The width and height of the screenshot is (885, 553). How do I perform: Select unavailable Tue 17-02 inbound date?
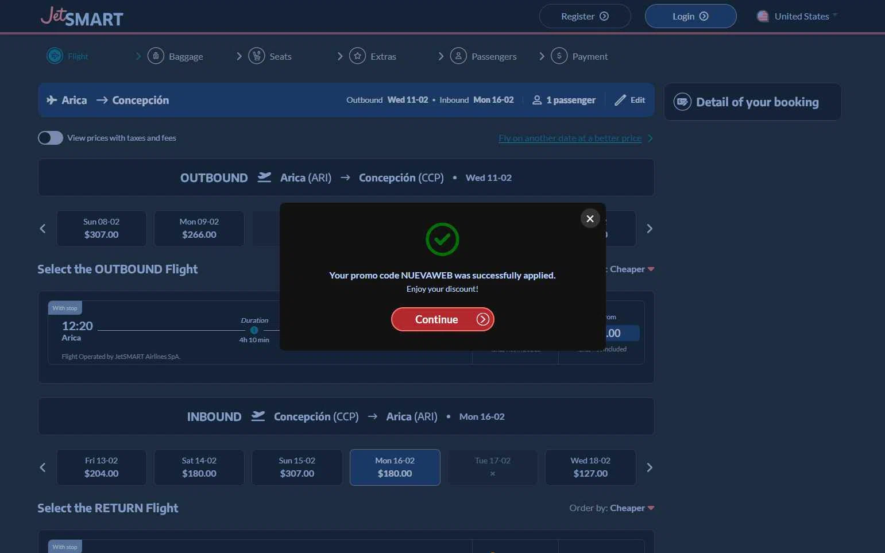pyautogui.click(x=493, y=467)
